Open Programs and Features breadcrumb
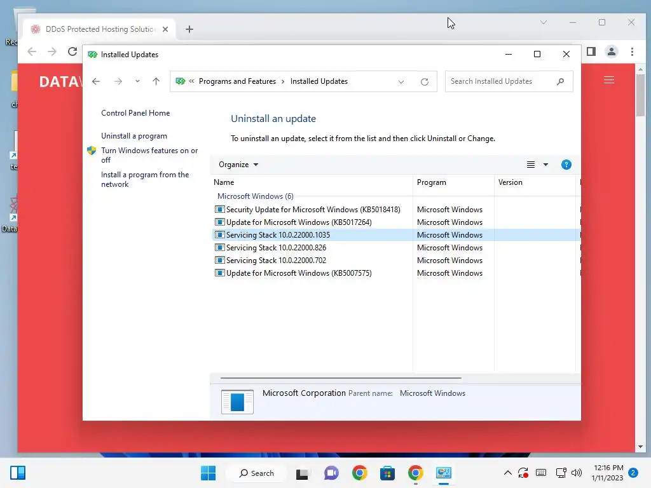 pyautogui.click(x=237, y=81)
